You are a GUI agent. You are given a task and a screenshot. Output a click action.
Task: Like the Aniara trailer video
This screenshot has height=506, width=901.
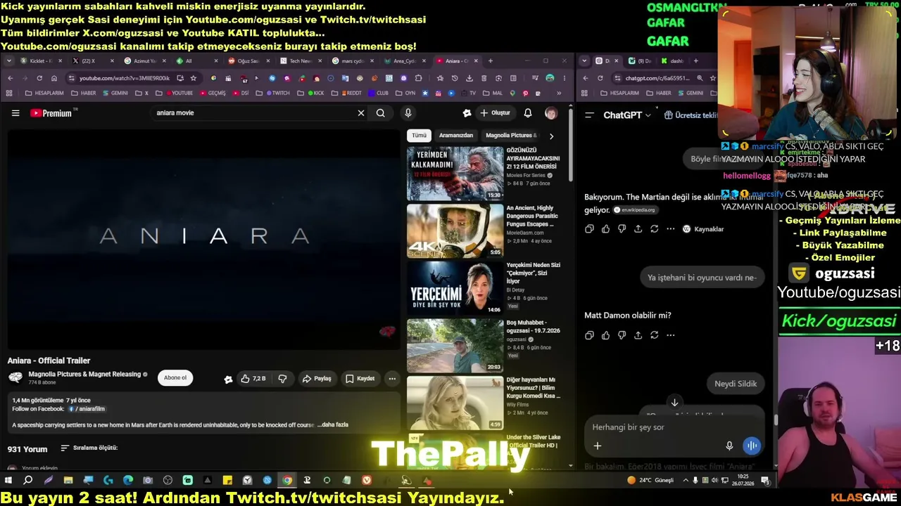pyautogui.click(x=253, y=379)
